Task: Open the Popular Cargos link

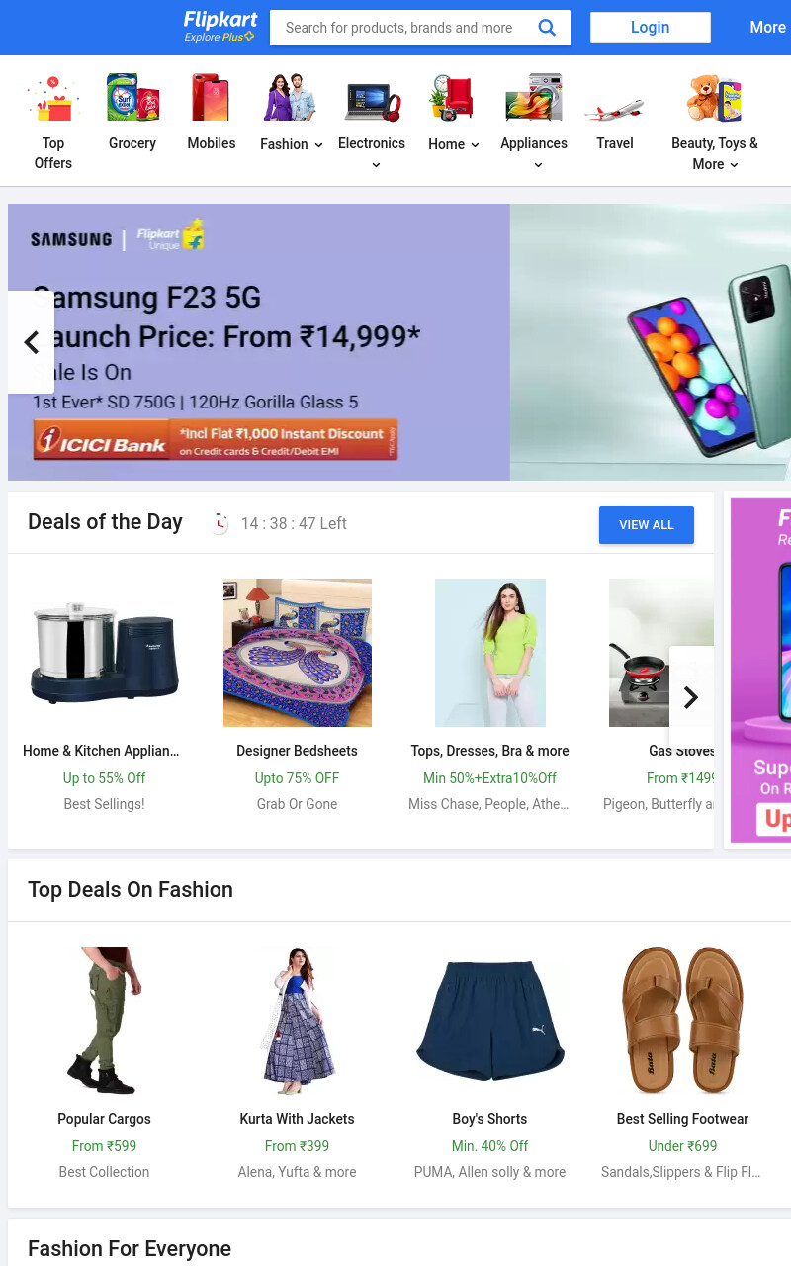Action: tap(105, 1119)
